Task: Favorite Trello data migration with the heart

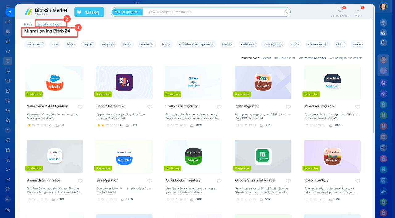Action: tap(219, 107)
